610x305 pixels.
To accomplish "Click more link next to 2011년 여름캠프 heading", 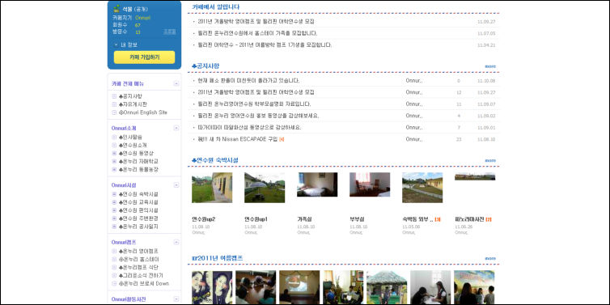I will point(490,258).
